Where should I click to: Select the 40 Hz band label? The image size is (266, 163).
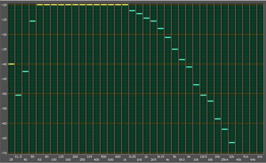(x=26, y=160)
